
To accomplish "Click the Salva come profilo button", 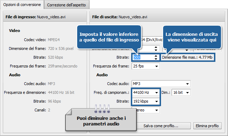I will tap(163, 126).
